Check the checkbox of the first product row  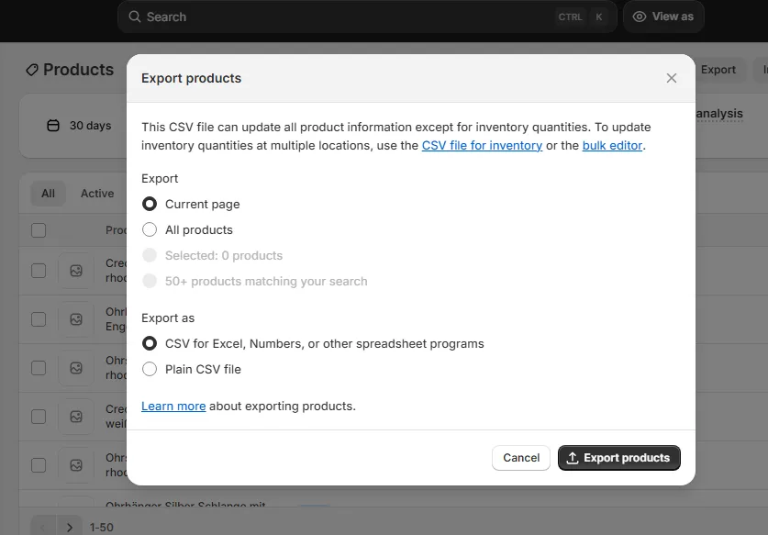click(38, 271)
